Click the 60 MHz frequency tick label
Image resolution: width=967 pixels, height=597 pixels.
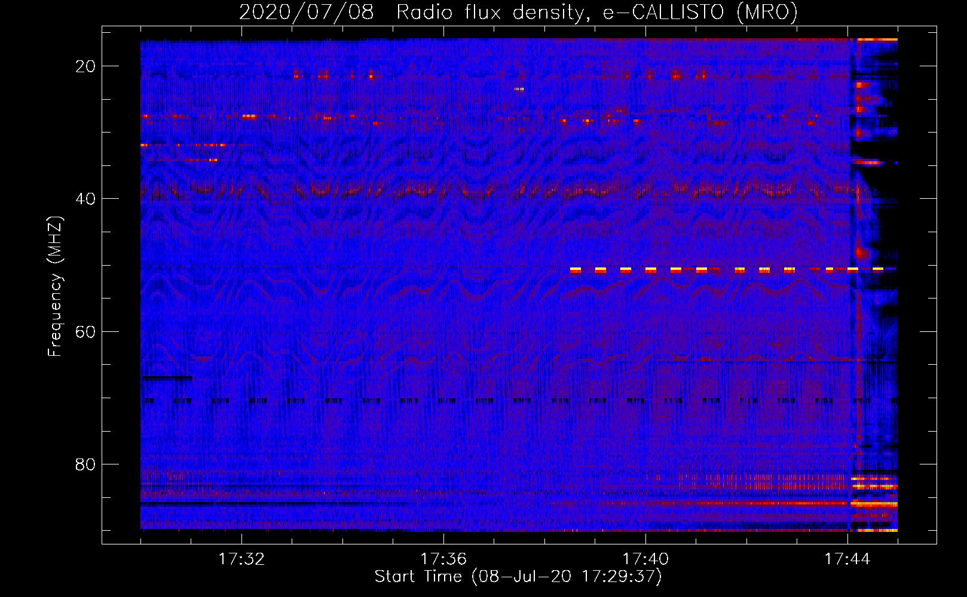coord(85,332)
